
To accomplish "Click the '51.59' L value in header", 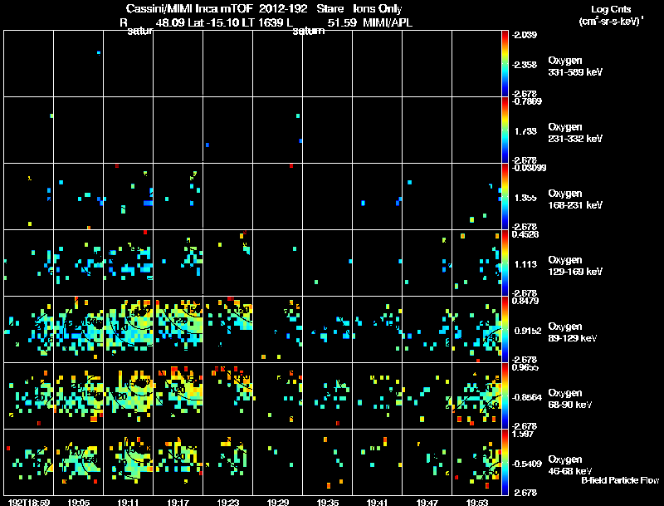I will pos(342,23).
